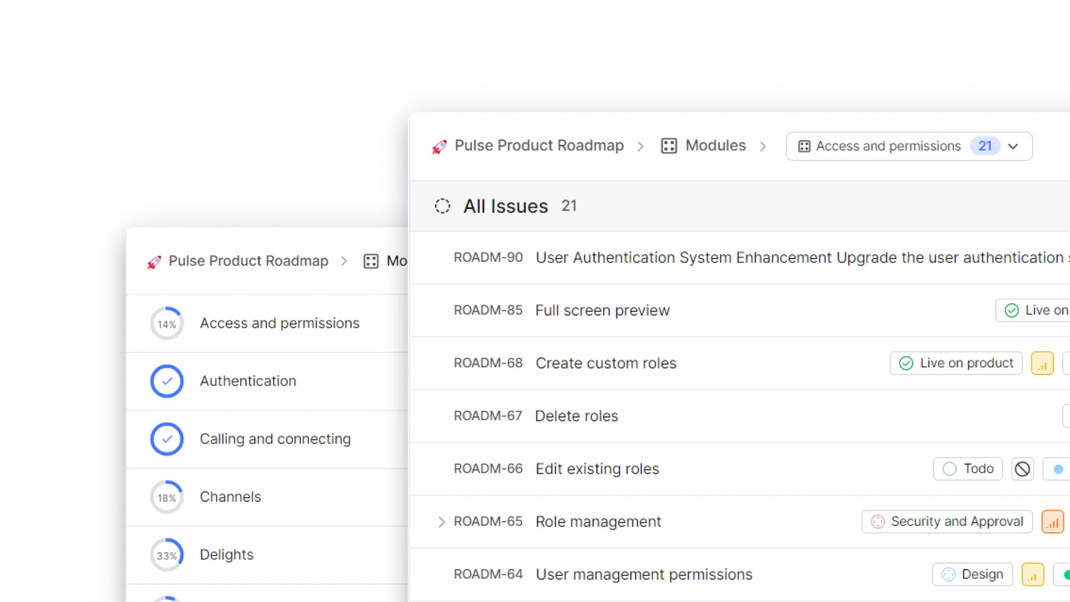Go to Pulse Product Roadmap in front breadcrumb
Screen dimensions: 1070x602
click(539, 145)
